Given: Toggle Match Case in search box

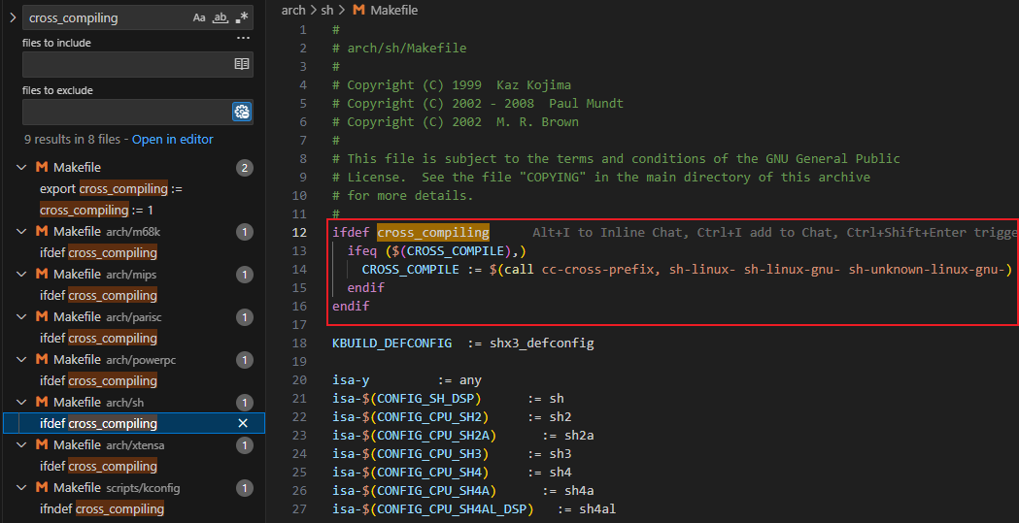Looking at the screenshot, I should pyautogui.click(x=199, y=17).
